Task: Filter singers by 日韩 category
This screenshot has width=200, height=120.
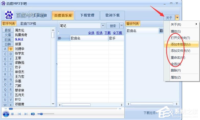Action: (x=8, y=44)
